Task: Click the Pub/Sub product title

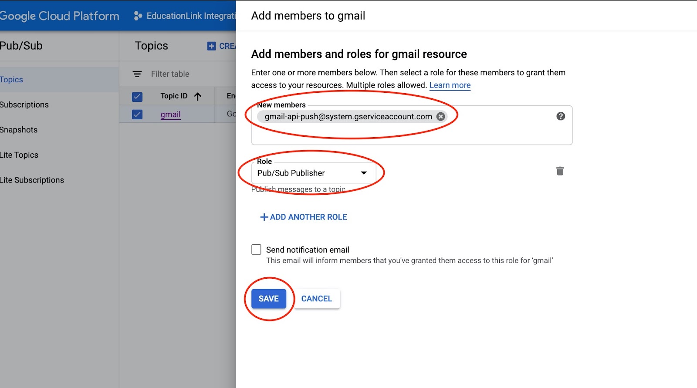Action: click(21, 46)
